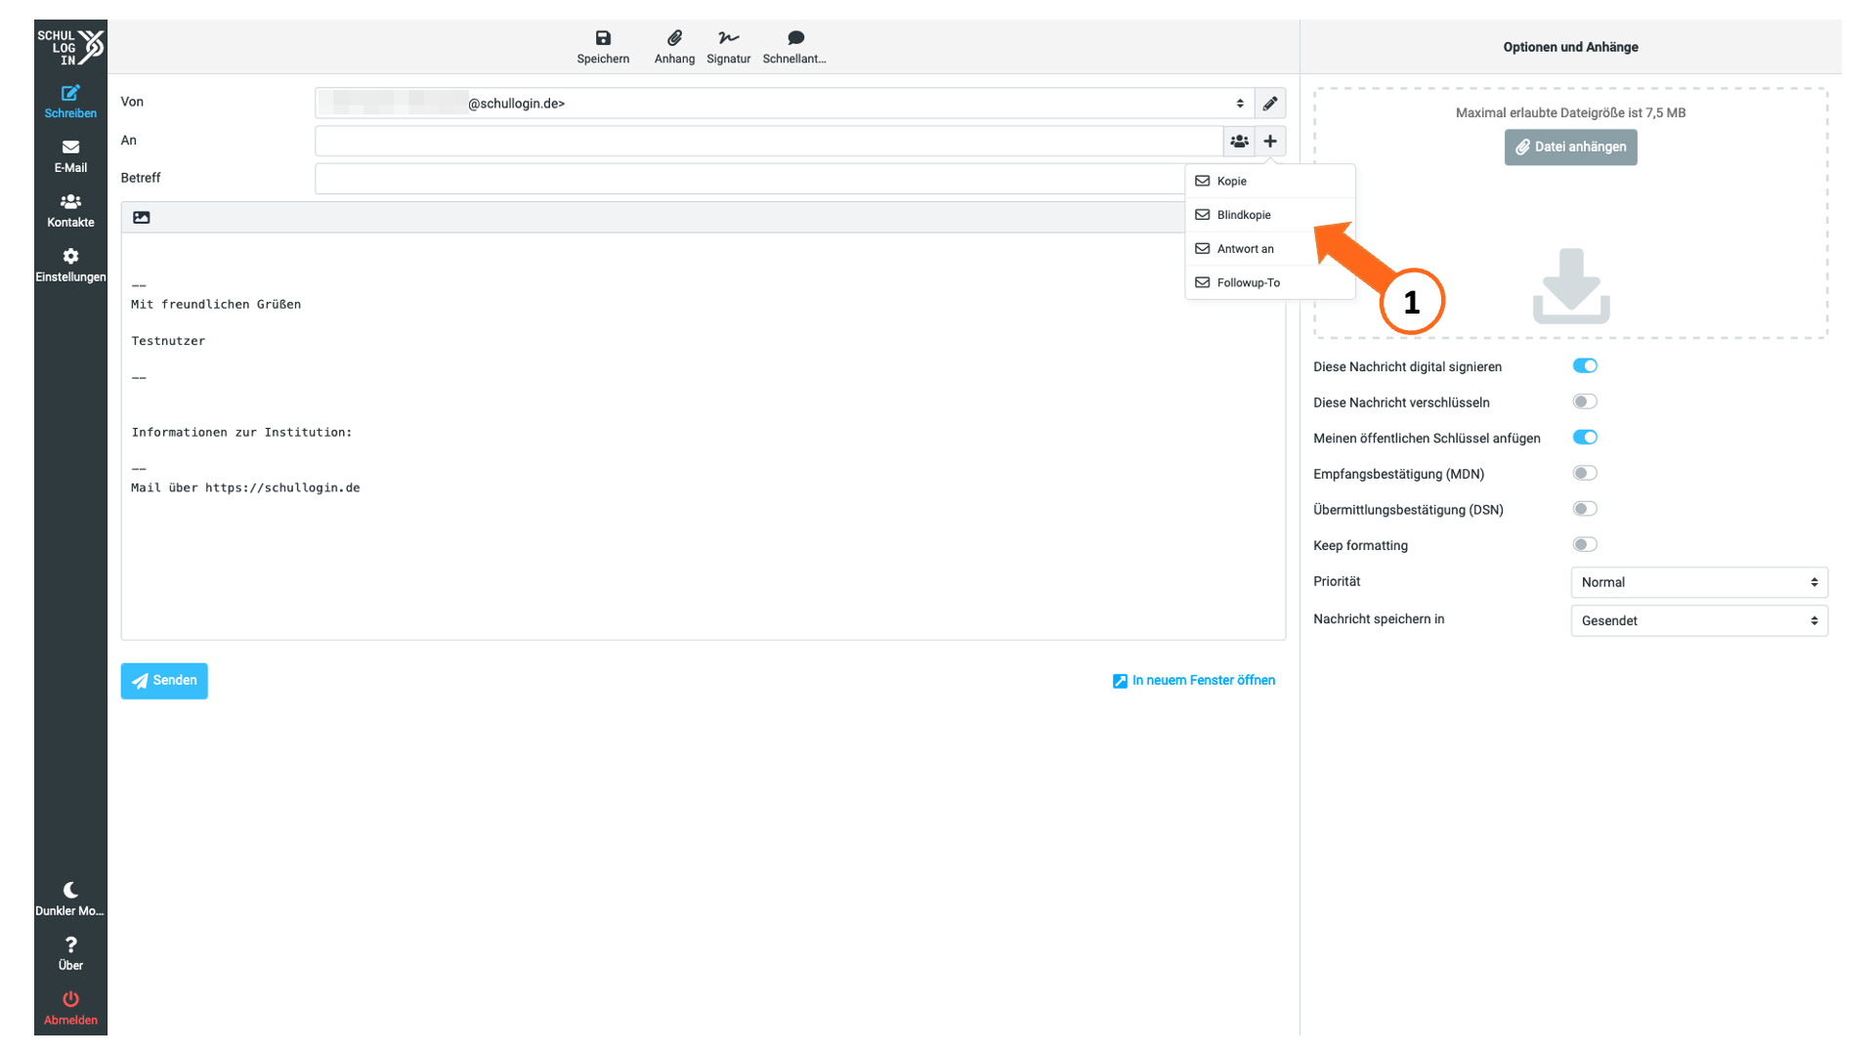
Task: Disable digital signing of this message
Action: coord(1585,366)
